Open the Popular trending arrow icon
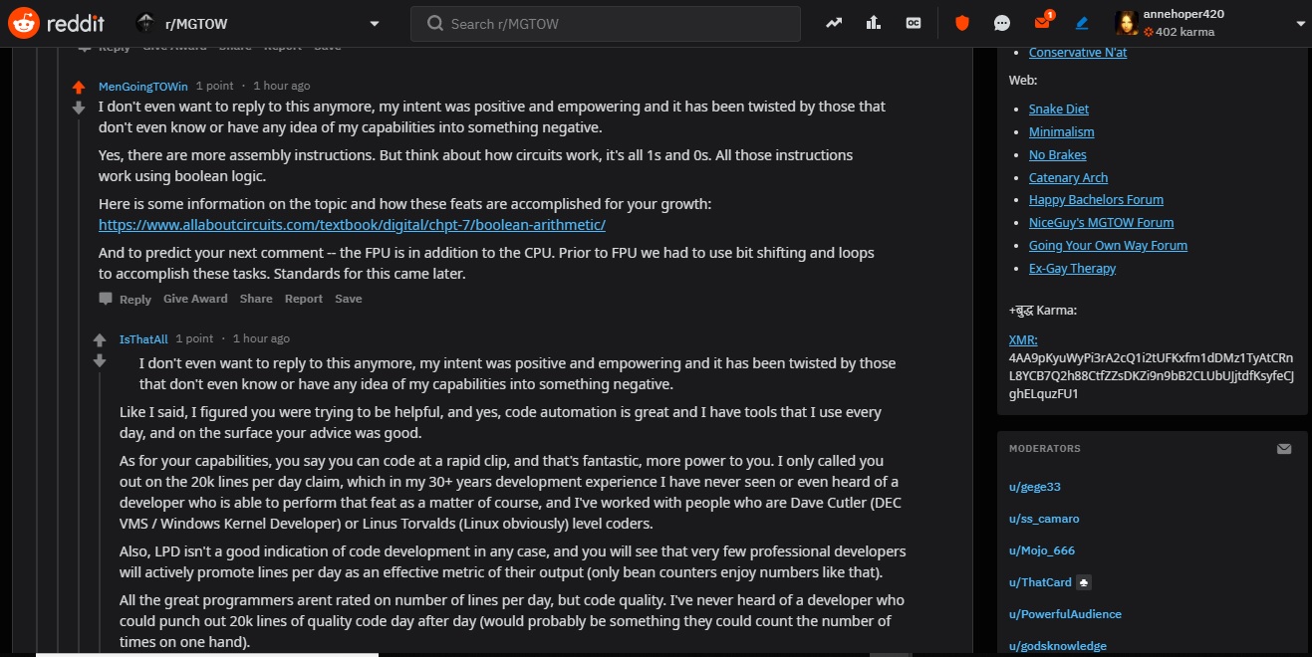 tap(833, 23)
